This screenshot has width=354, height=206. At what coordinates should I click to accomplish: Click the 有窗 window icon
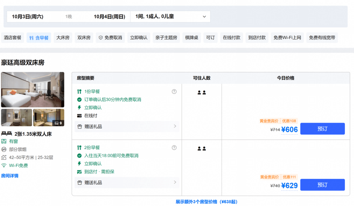(x=4, y=141)
